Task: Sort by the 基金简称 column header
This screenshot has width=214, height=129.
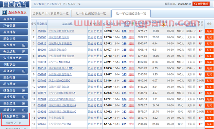Action: [x=67, y=24]
